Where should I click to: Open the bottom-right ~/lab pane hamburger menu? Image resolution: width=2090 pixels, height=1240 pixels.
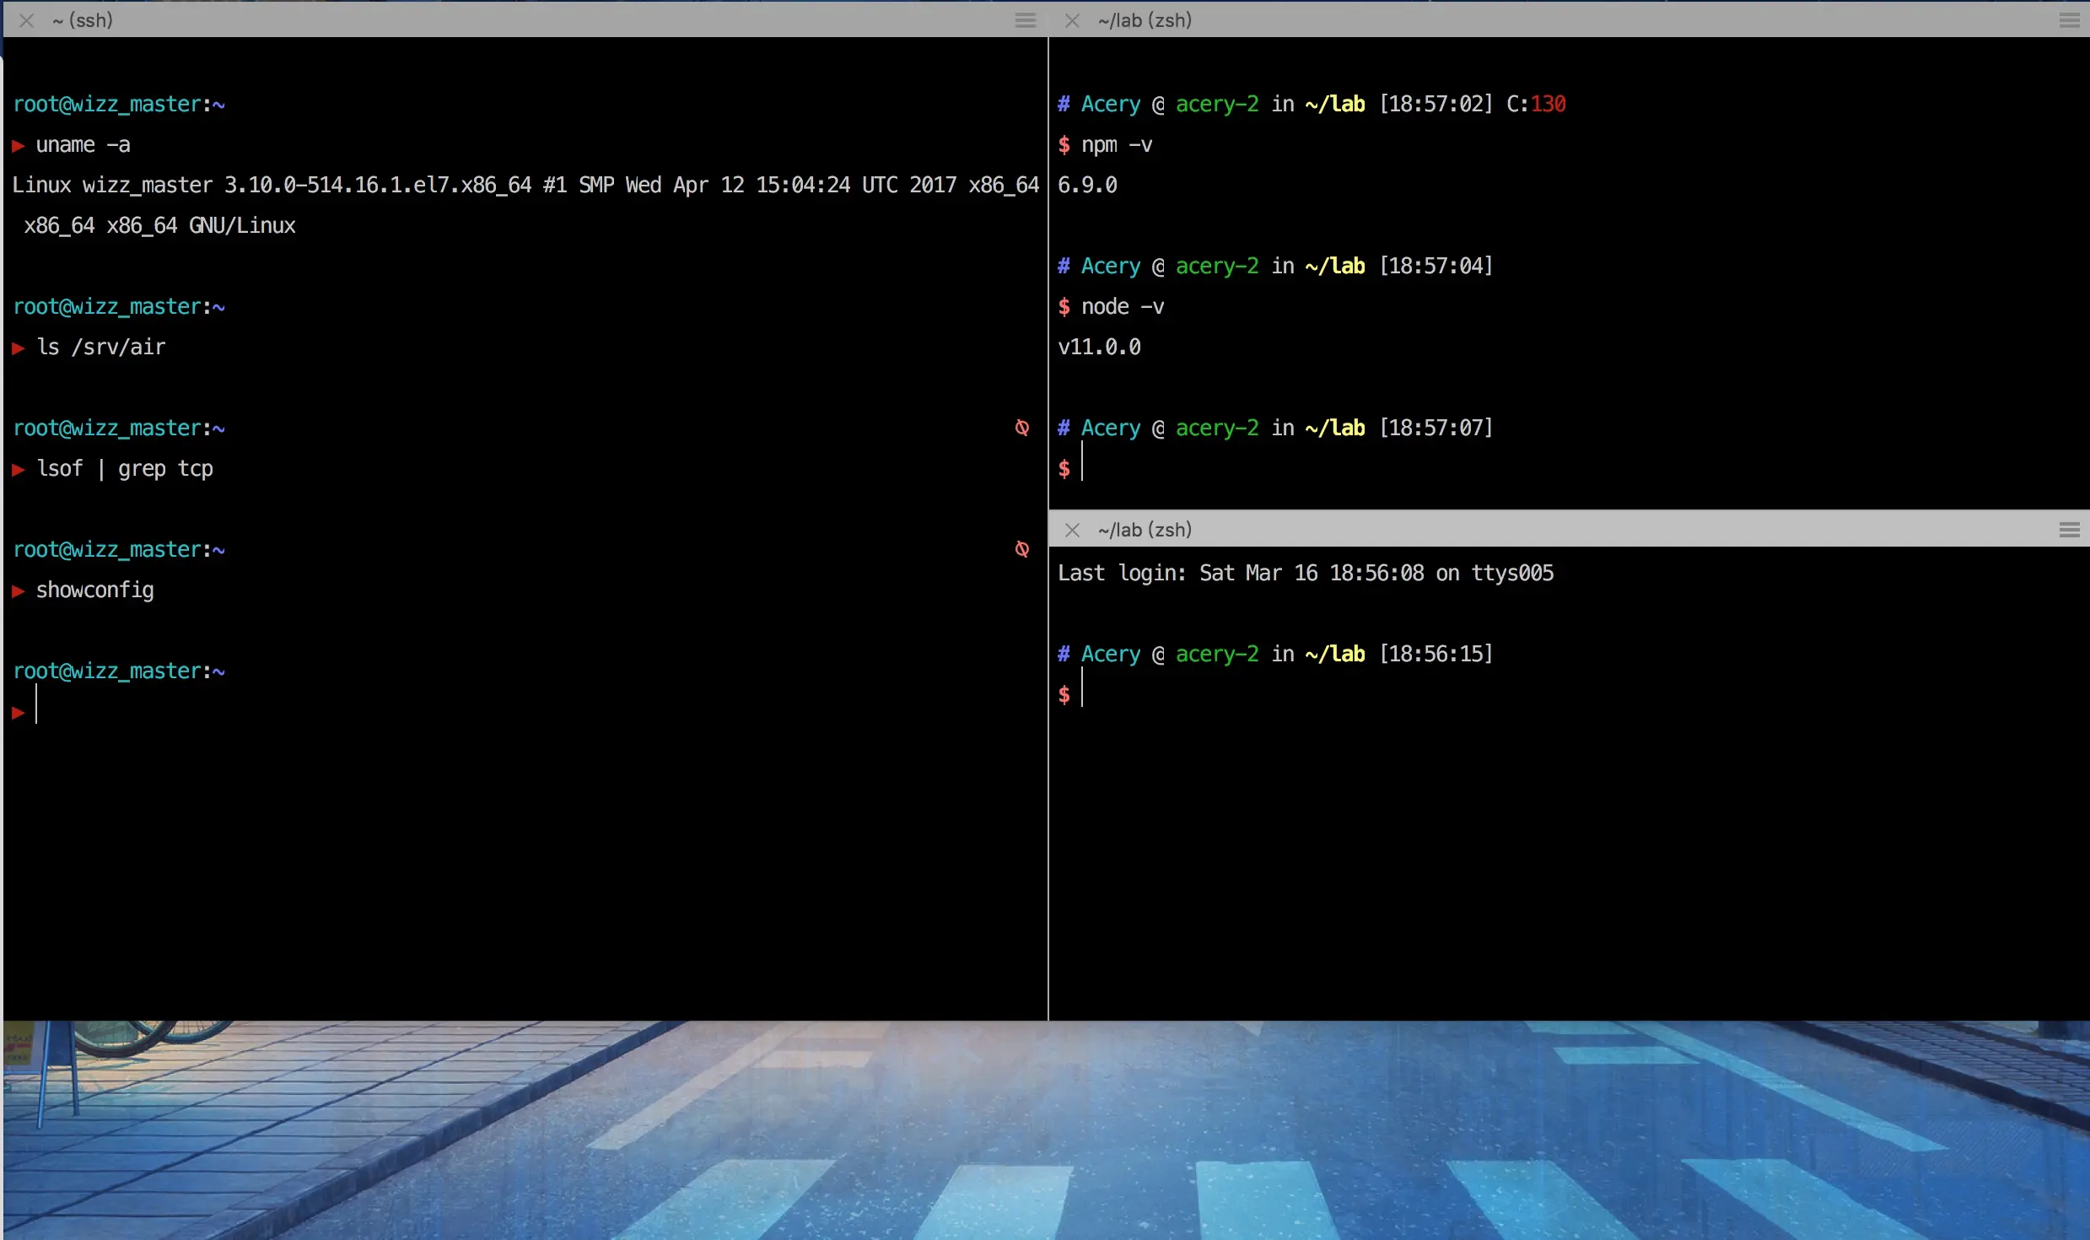pyautogui.click(x=2069, y=530)
